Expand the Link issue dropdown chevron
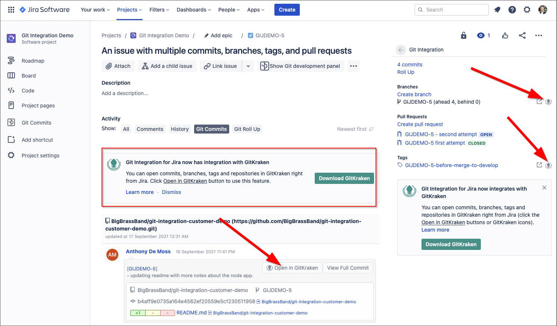 (248, 66)
